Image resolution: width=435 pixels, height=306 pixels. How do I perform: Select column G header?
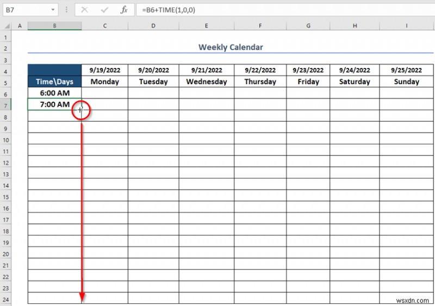[x=308, y=26]
